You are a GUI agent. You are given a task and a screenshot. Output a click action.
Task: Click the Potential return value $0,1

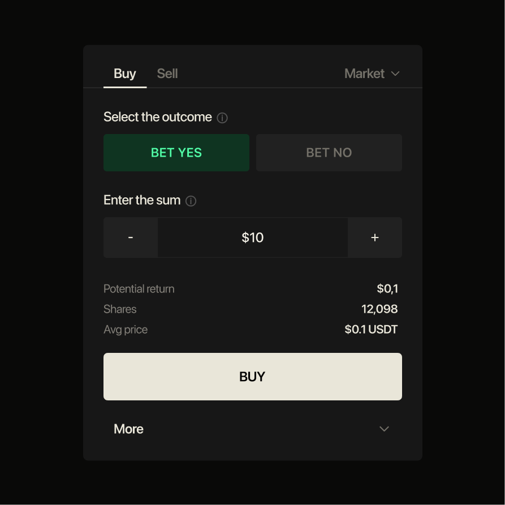[x=387, y=288]
